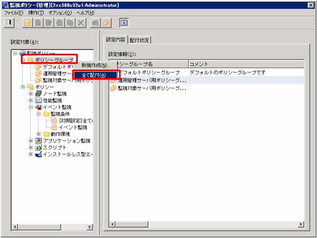This screenshot has width=317, height=238.
Task: Open the ファイル(F) menu
Action: [x=14, y=13]
